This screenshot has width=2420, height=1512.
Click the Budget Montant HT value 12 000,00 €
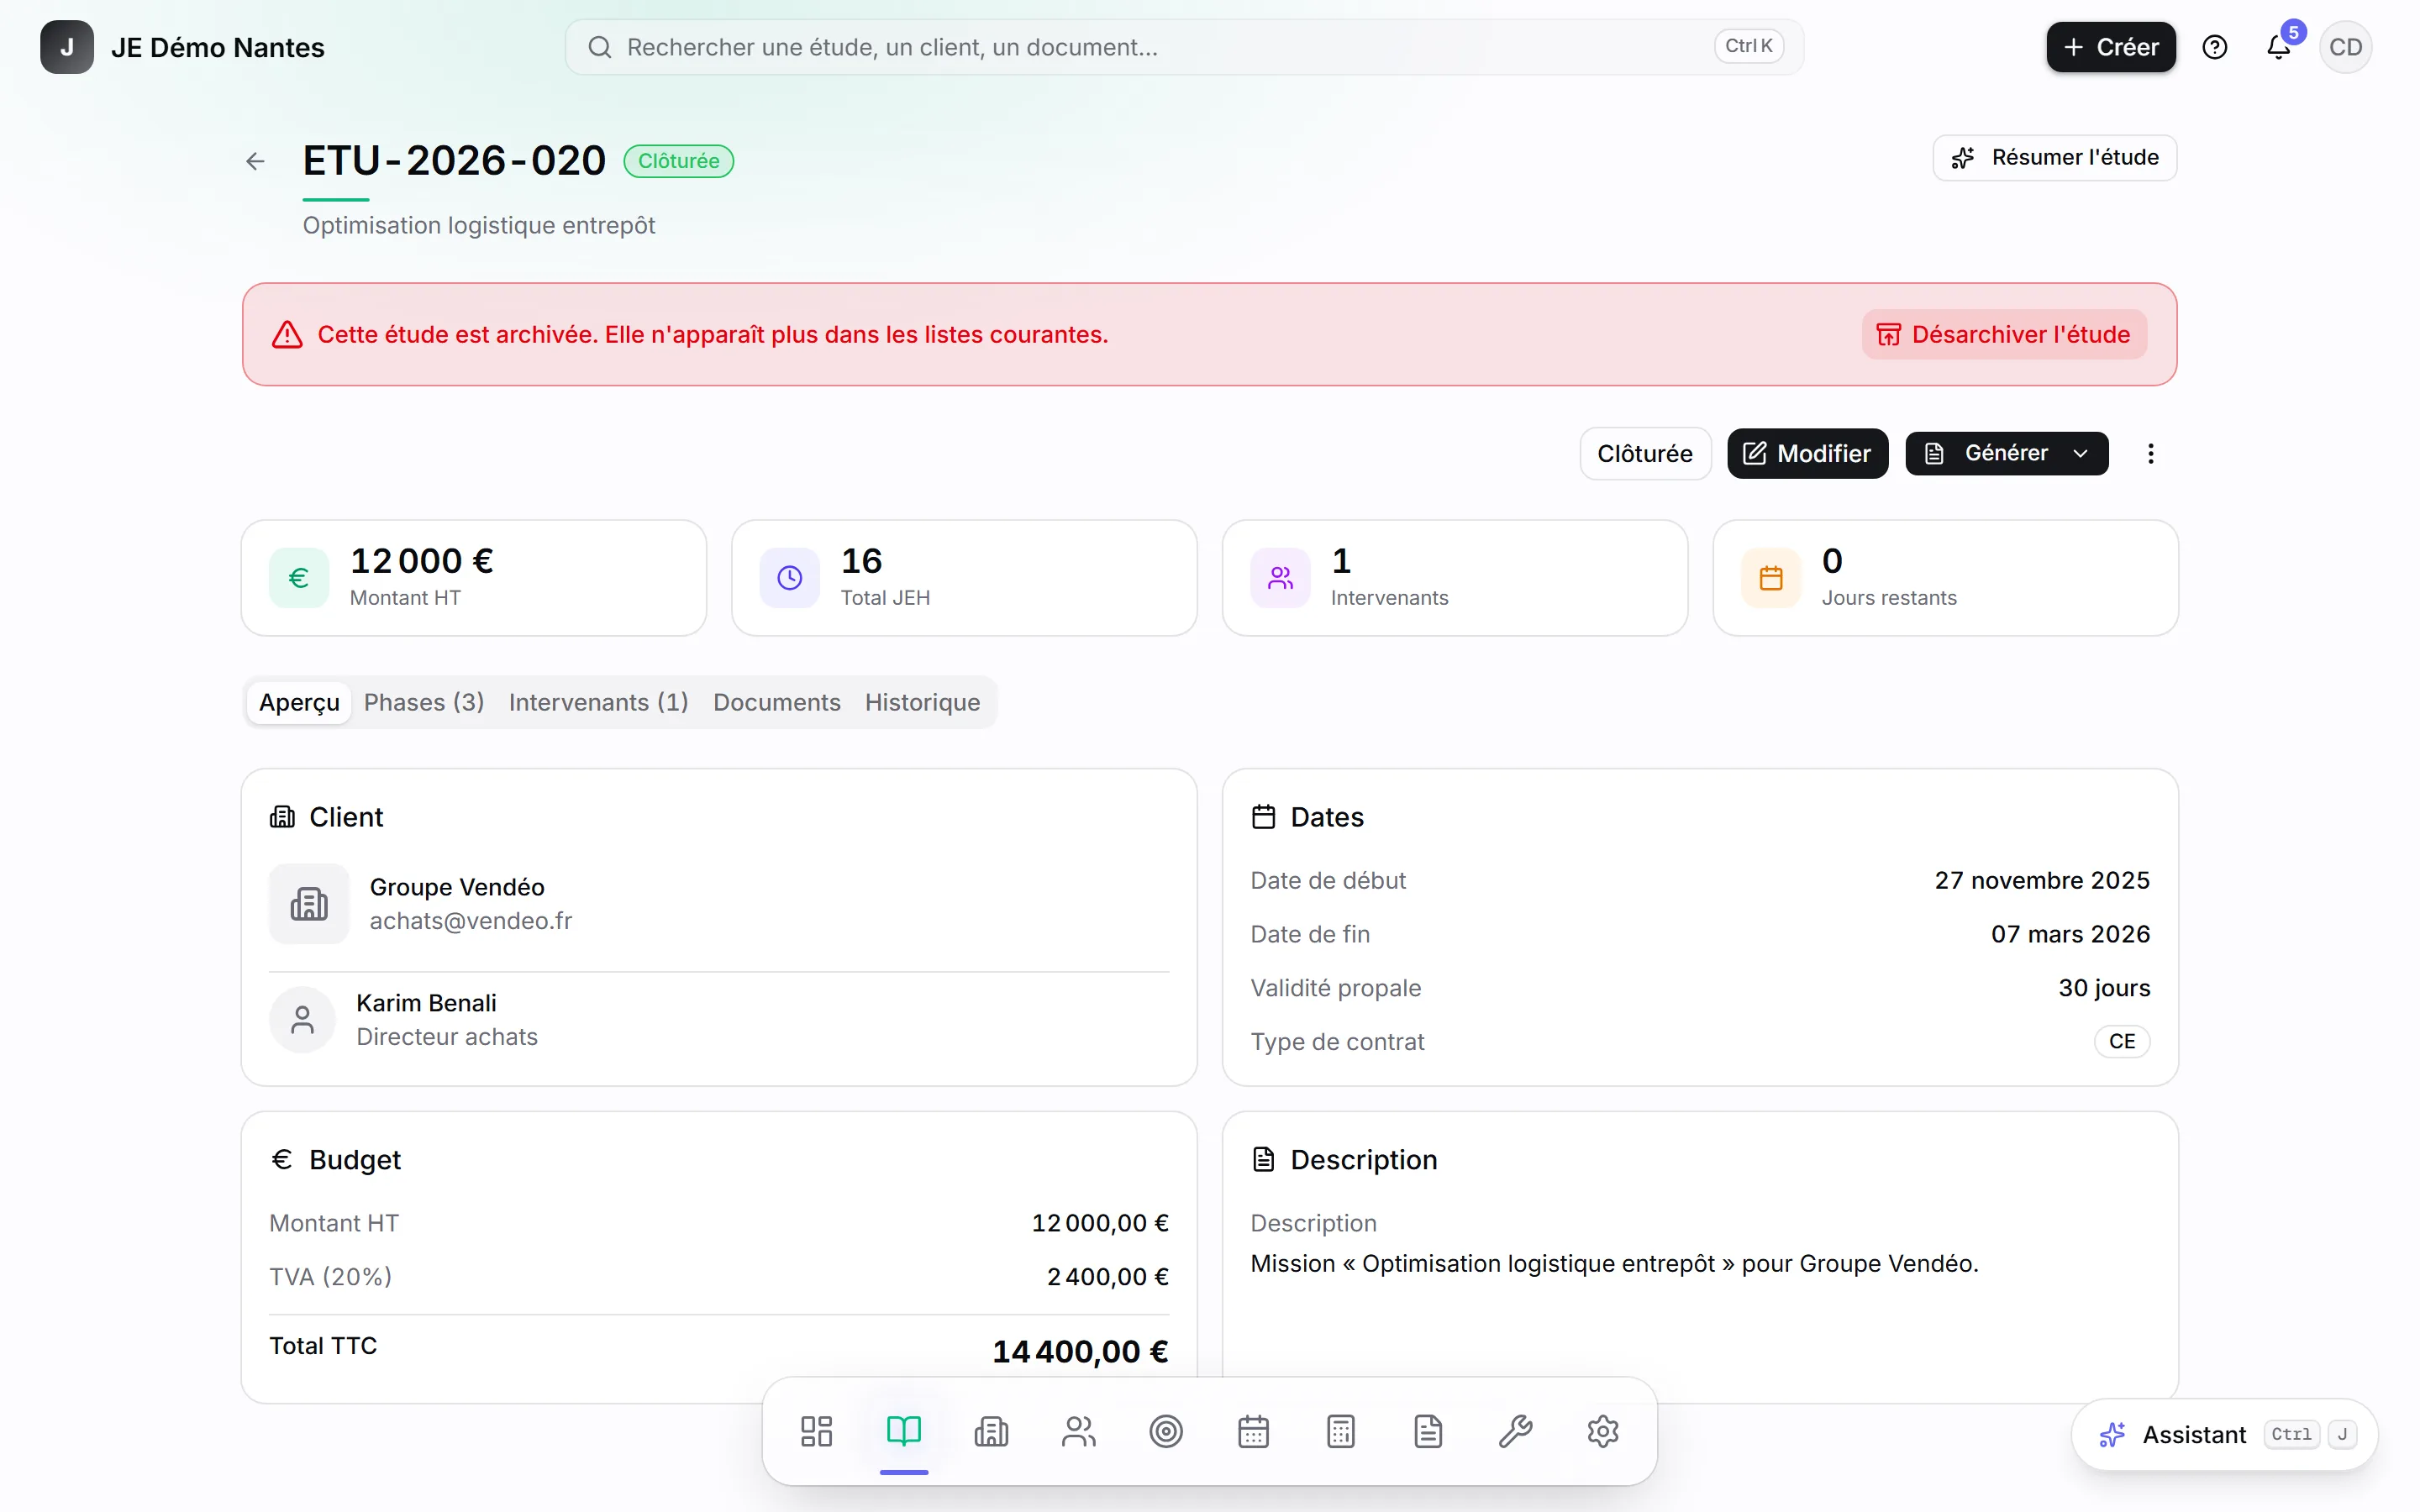pos(1100,1223)
